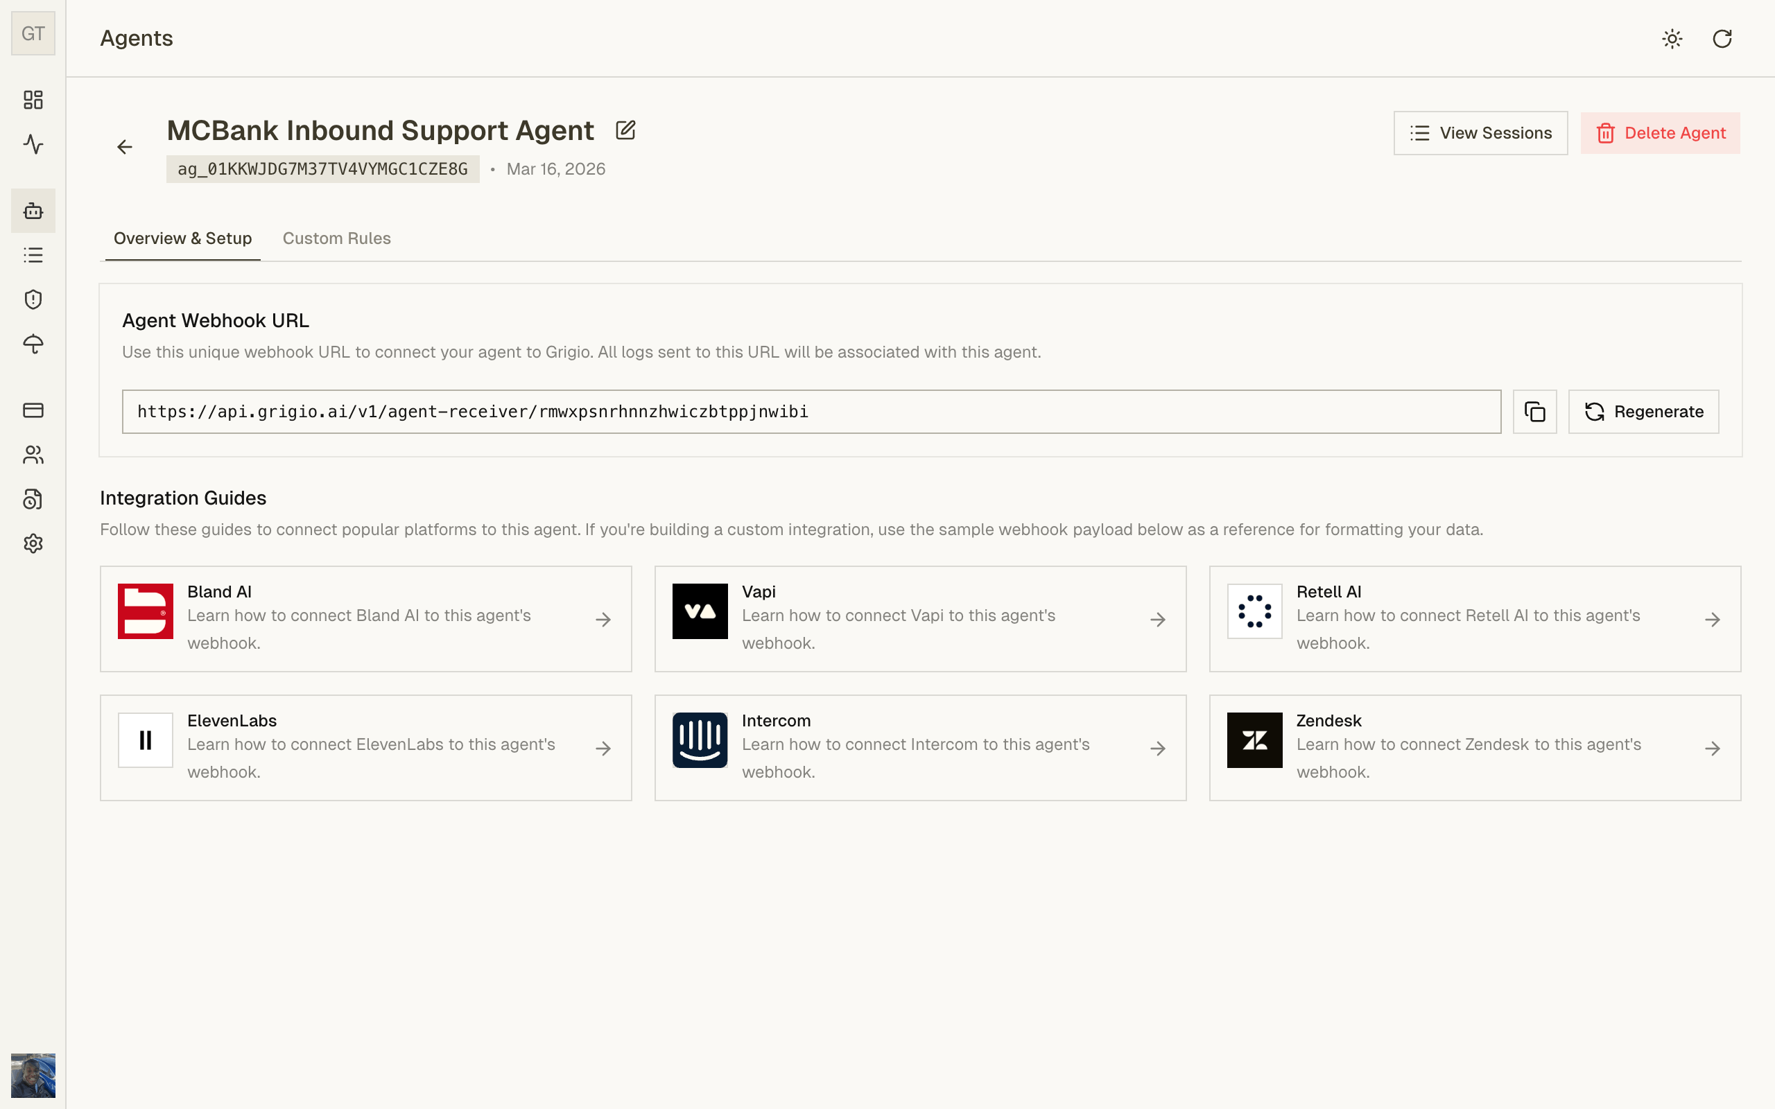Viewport: 1775px width, 1109px height.
Task: Open the Bland AI integration guide
Action: pyautogui.click(x=365, y=618)
